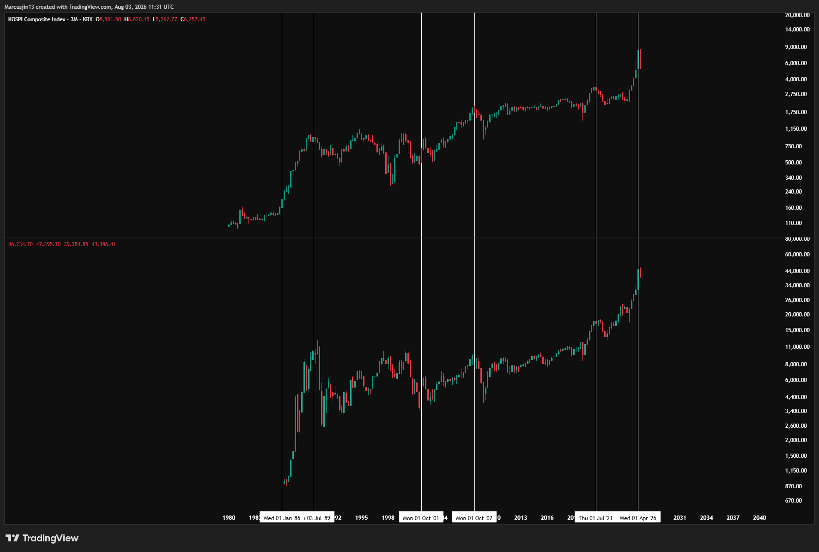The image size is (819, 552).
Task: Click the 160.00 price axis label
Action: click(x=794, y=208)
